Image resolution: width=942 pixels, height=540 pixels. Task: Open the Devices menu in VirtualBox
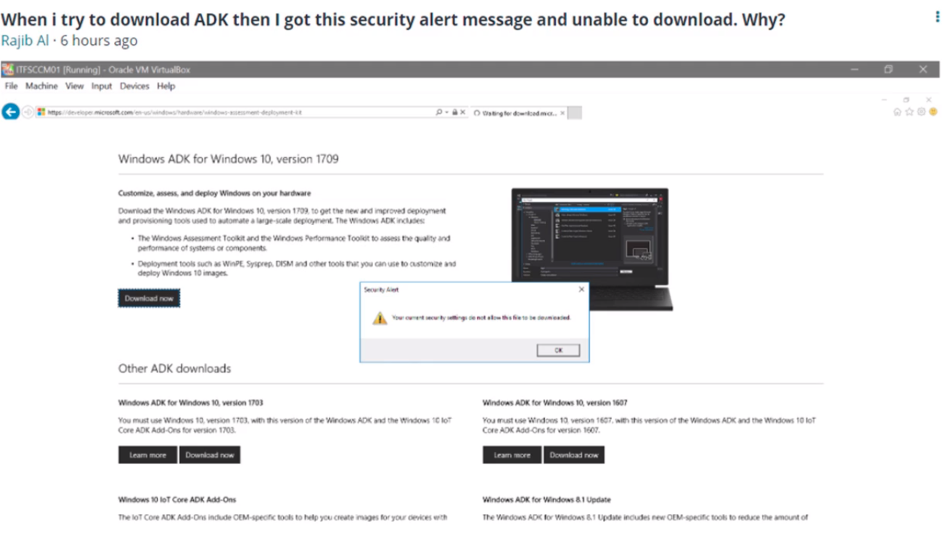(134, 86)
